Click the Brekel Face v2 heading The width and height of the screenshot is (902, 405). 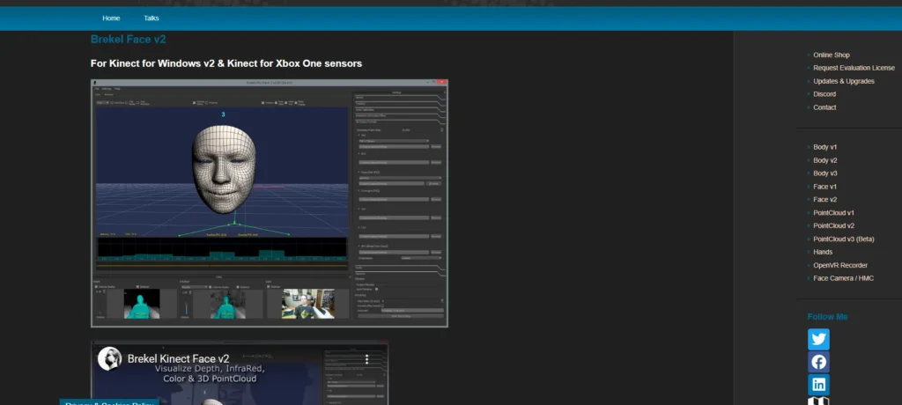tap(129, 39)
